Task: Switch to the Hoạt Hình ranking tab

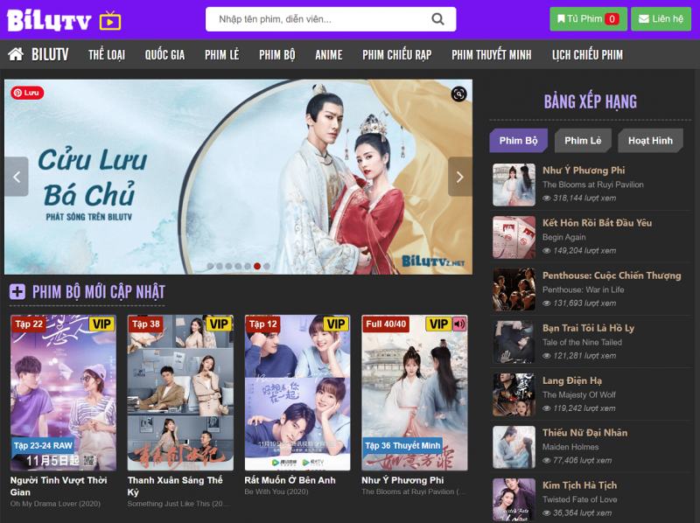Action: coord(650,141)
